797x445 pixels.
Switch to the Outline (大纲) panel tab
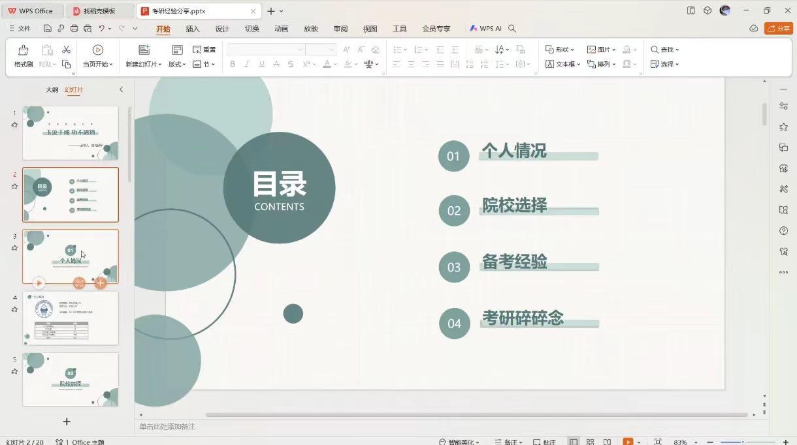tap(52, 89)
